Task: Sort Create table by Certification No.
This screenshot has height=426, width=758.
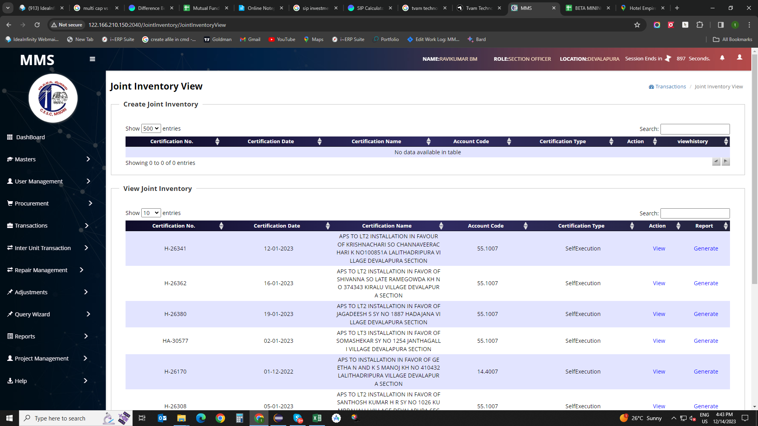Action: coord(173,142)
